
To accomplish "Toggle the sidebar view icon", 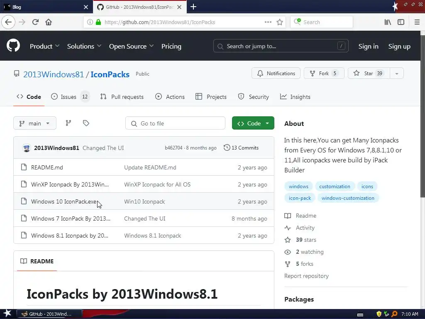I will coord(401,22).
